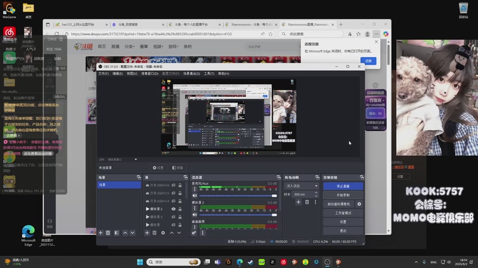This screenshot has height=268, width=478.
Task: Move the scene down with the arrow
Action: coord(132,233)
